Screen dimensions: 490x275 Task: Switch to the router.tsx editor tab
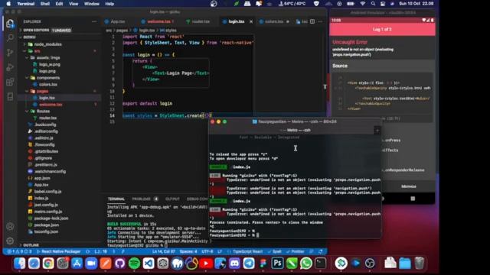(x=201, y=21)
